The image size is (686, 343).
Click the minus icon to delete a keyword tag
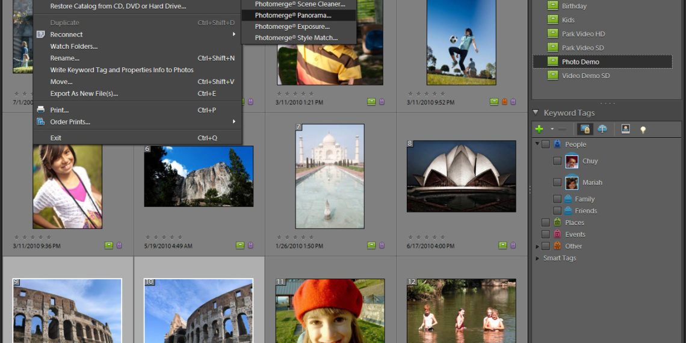[562, 129]
